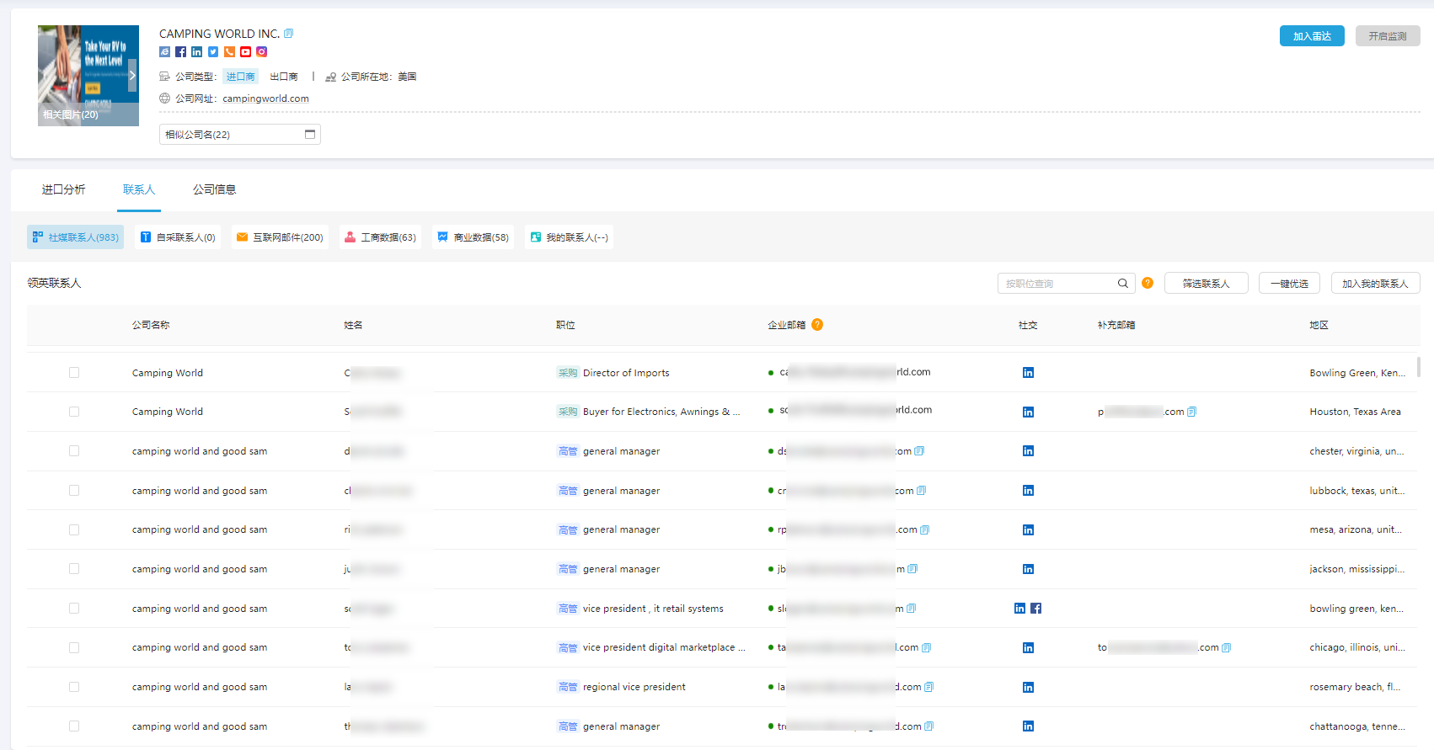Click the 加入雷达 button

click(x=1311, y=36)
